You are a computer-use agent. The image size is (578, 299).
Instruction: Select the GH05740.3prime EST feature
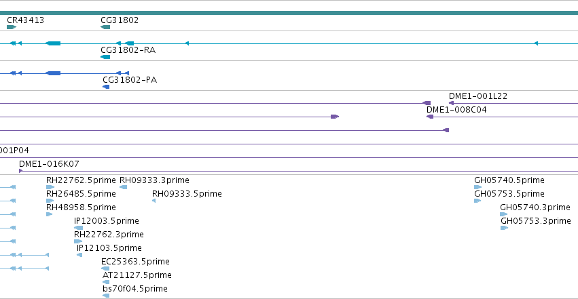[504, 214]
